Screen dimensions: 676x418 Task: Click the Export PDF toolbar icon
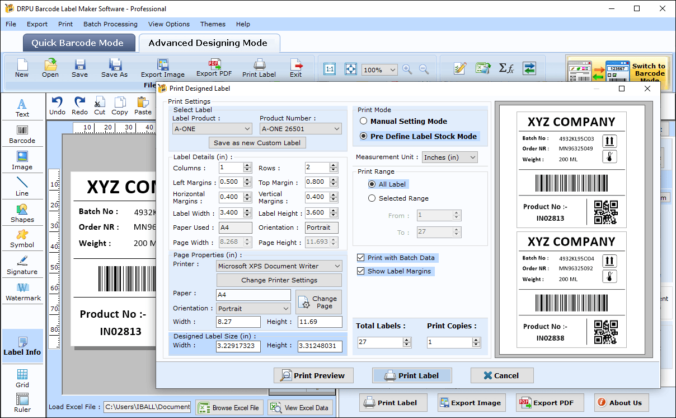click(x=214, y=68)
